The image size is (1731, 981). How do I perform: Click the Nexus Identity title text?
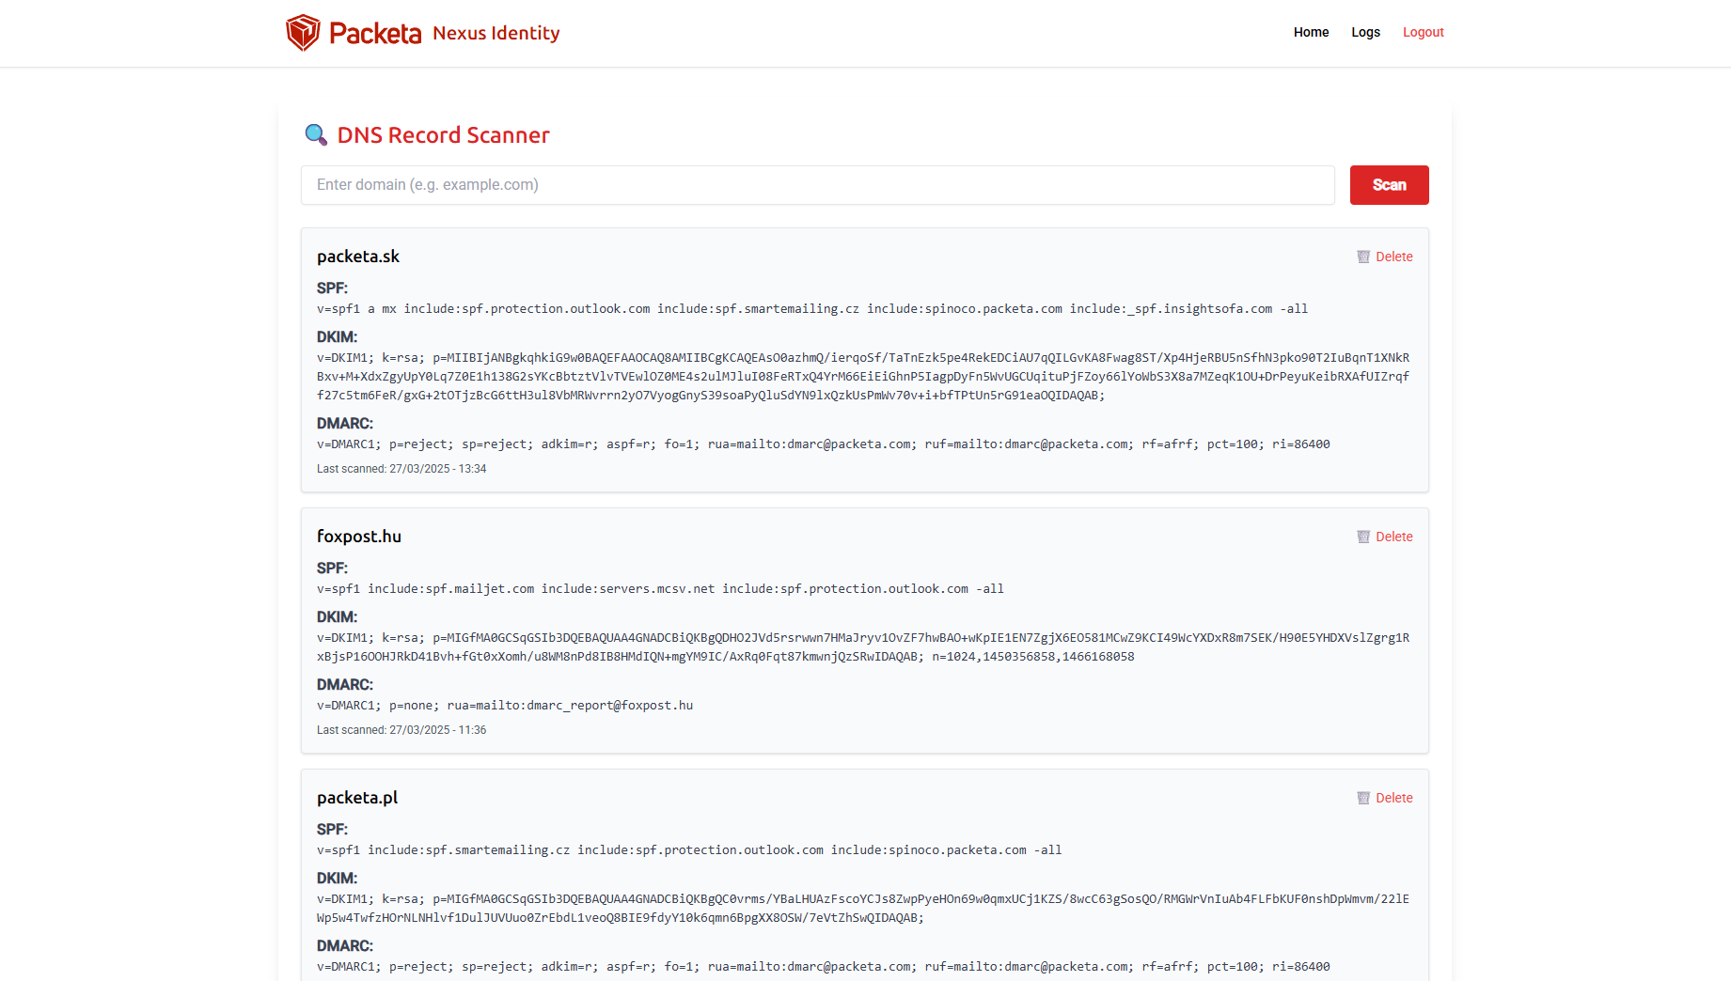tap(496, 34)
